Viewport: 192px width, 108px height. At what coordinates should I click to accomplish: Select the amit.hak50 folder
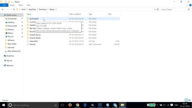click(34, 19)
